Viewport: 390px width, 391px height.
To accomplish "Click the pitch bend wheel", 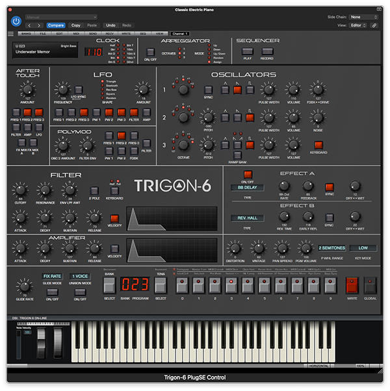I will click(42, 343).
